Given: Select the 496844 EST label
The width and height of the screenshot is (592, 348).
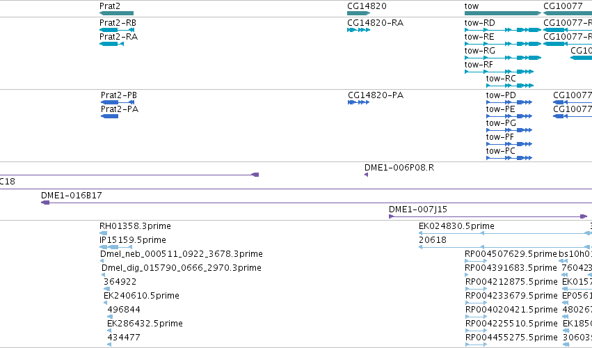Looking at the screenshot, I should coord(124,310).
